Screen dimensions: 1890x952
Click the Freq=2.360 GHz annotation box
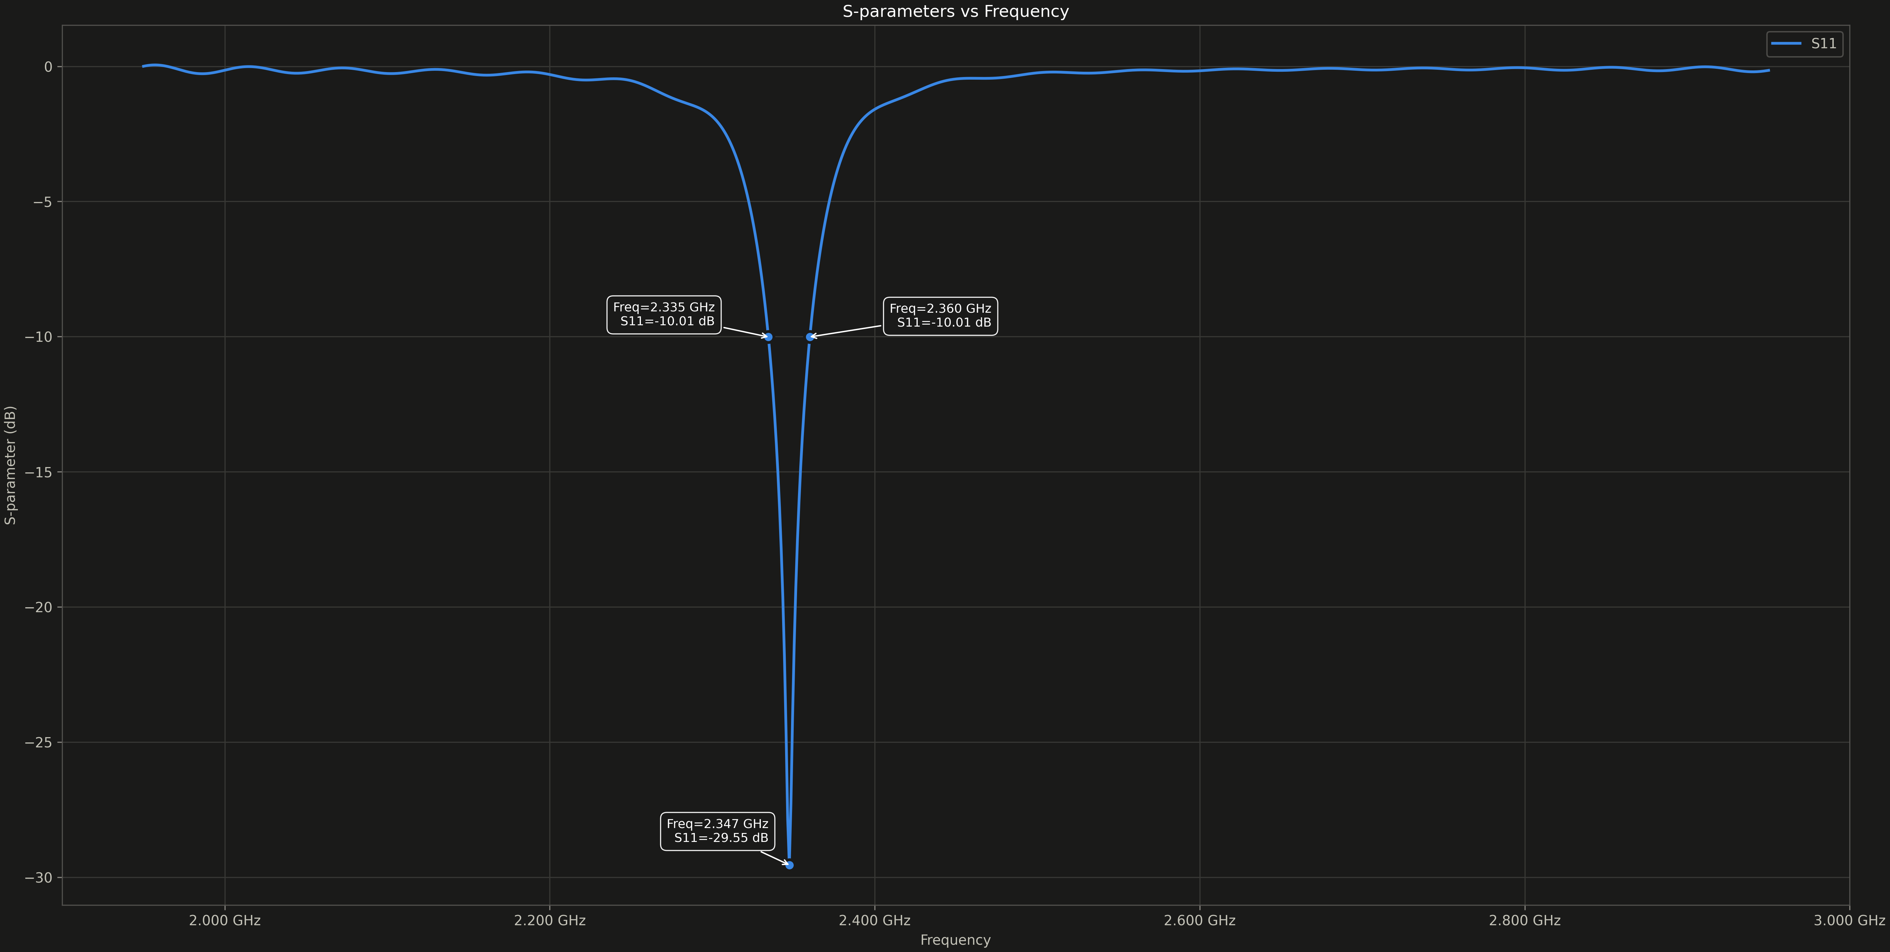(x=941, y=316)
